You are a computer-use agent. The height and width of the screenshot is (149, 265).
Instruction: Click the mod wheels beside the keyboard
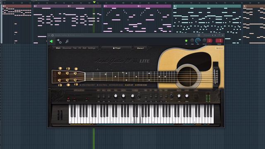(x=60, y=115)
